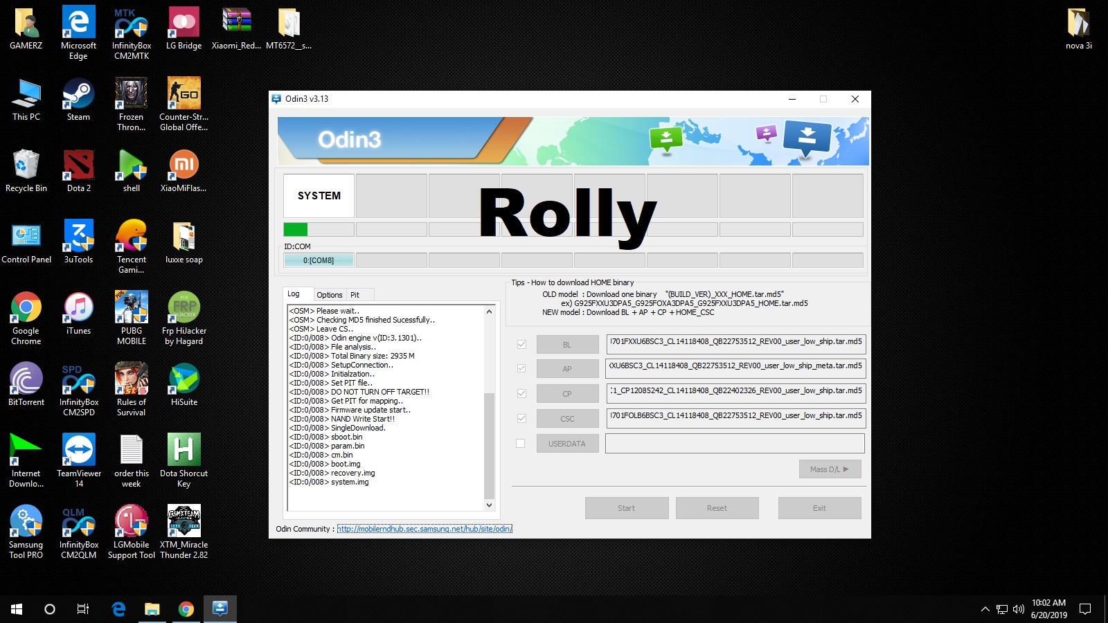Open the volume control in system tray
Viewport: 1108px width, 623px height.
[1018, 609]
